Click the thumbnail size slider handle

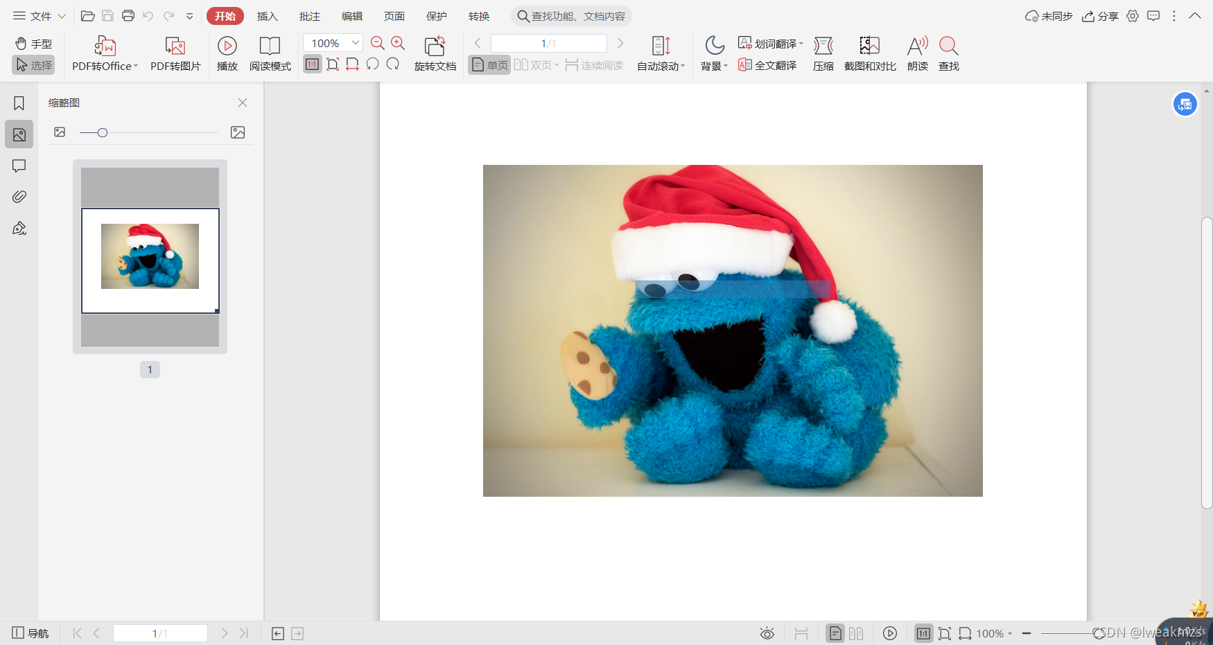[x=103, y=132]
